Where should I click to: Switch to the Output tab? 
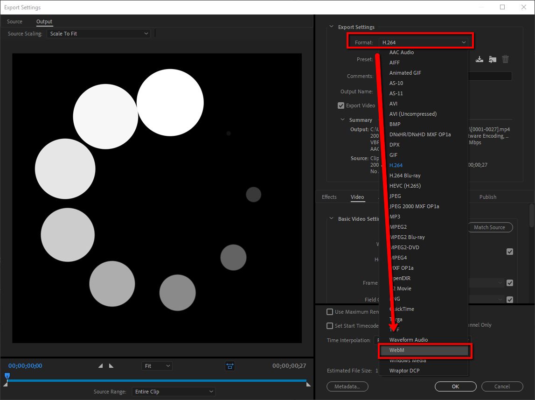click(44, 21)
